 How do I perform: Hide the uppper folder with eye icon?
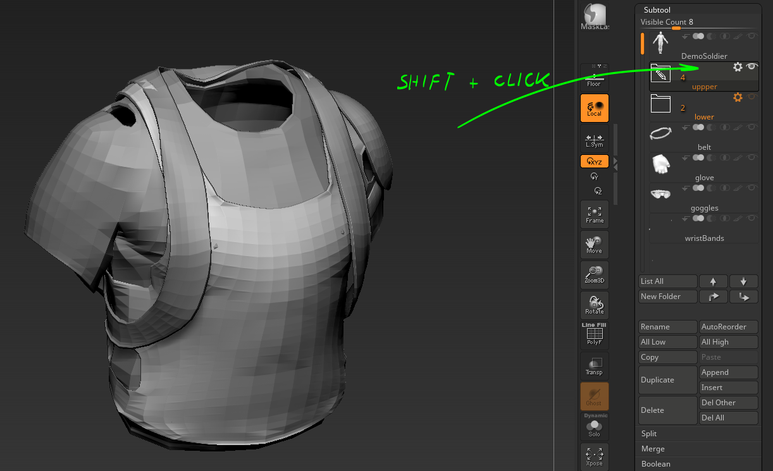(x=751, y=66)
